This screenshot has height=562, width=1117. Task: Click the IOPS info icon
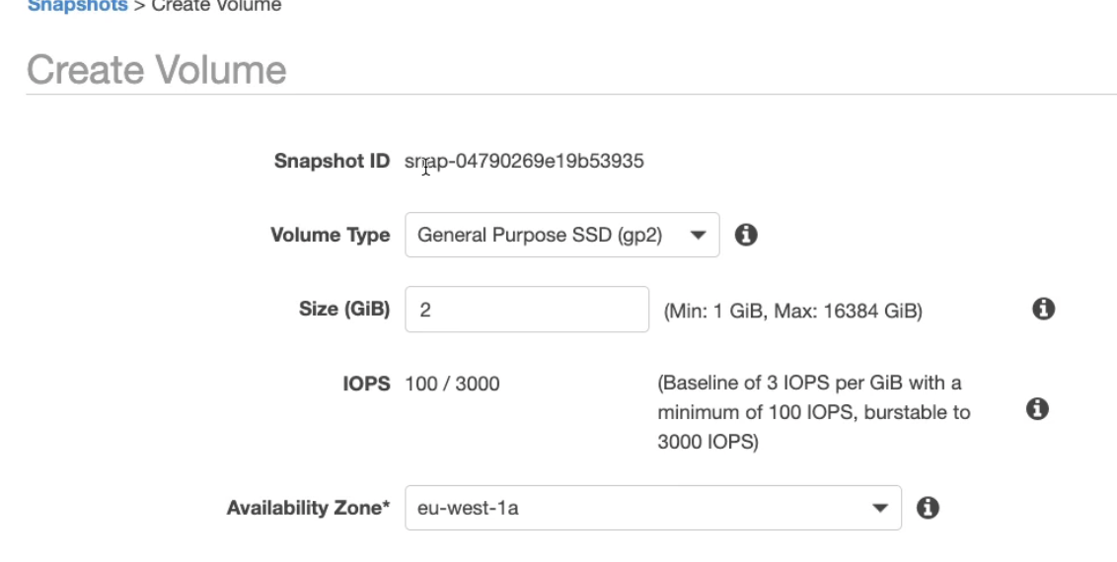[1036, 408]
